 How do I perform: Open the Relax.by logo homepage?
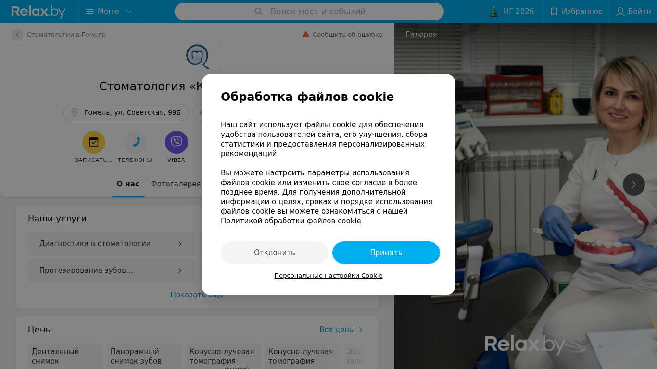[38, 12]
